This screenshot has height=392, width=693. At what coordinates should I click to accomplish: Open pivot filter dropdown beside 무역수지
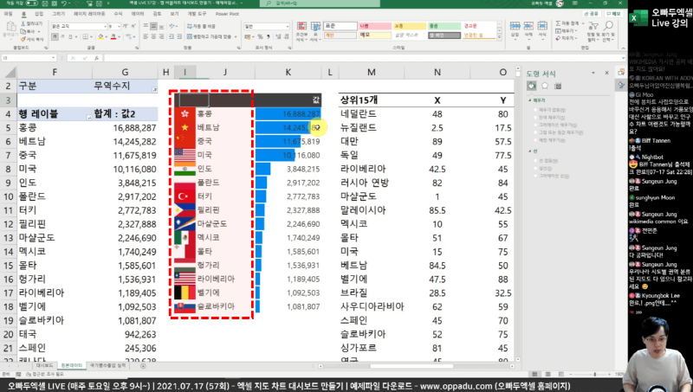click(154, 90)
